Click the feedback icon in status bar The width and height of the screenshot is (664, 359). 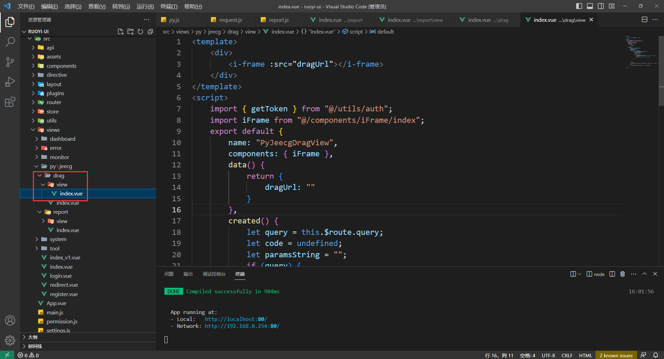(643, 355)
